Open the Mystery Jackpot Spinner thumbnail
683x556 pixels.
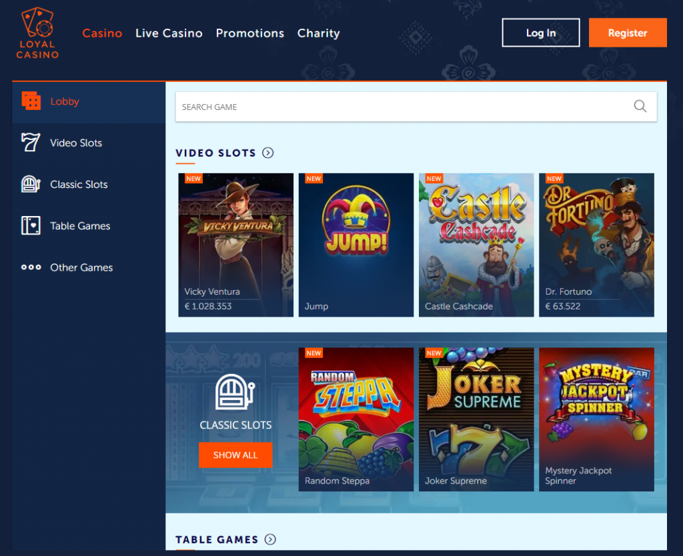pyautogui.click(x=596, y=419)
